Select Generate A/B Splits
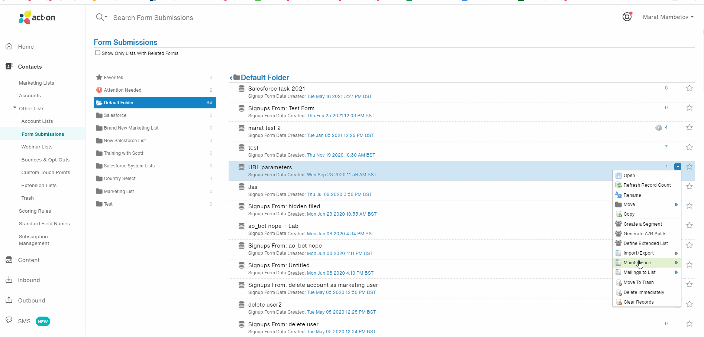704x337 pixels. coord(647,234)
